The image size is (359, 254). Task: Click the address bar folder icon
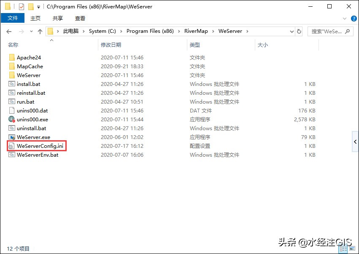[50, 31]
